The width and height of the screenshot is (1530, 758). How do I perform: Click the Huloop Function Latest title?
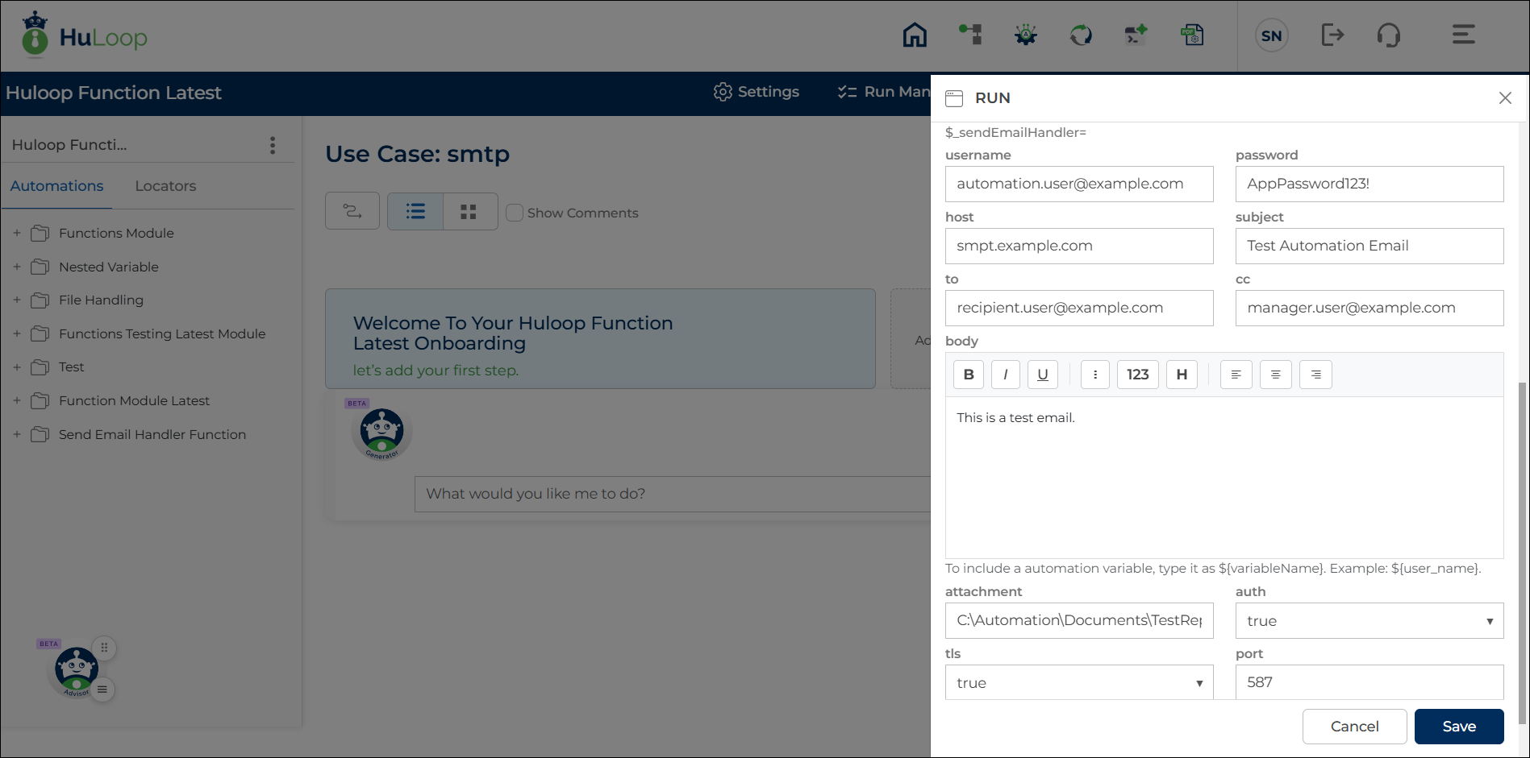coord(113,93)
